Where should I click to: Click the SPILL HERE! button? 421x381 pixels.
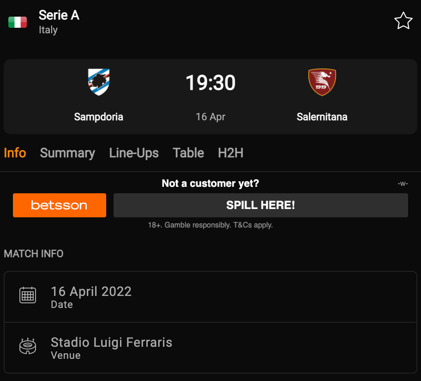(261, 205)
